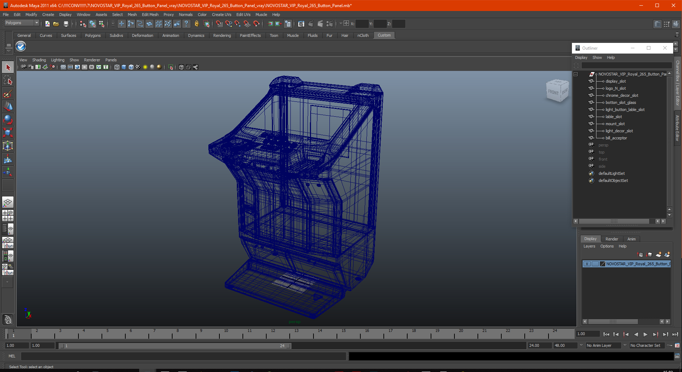Select the arrow Select tool in toolbox

click(x=8, y=67)
